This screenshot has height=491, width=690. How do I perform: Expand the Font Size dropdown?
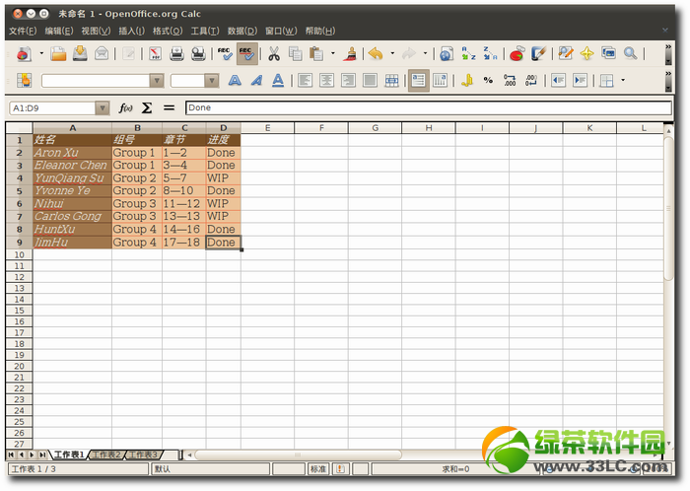point(212,81)
